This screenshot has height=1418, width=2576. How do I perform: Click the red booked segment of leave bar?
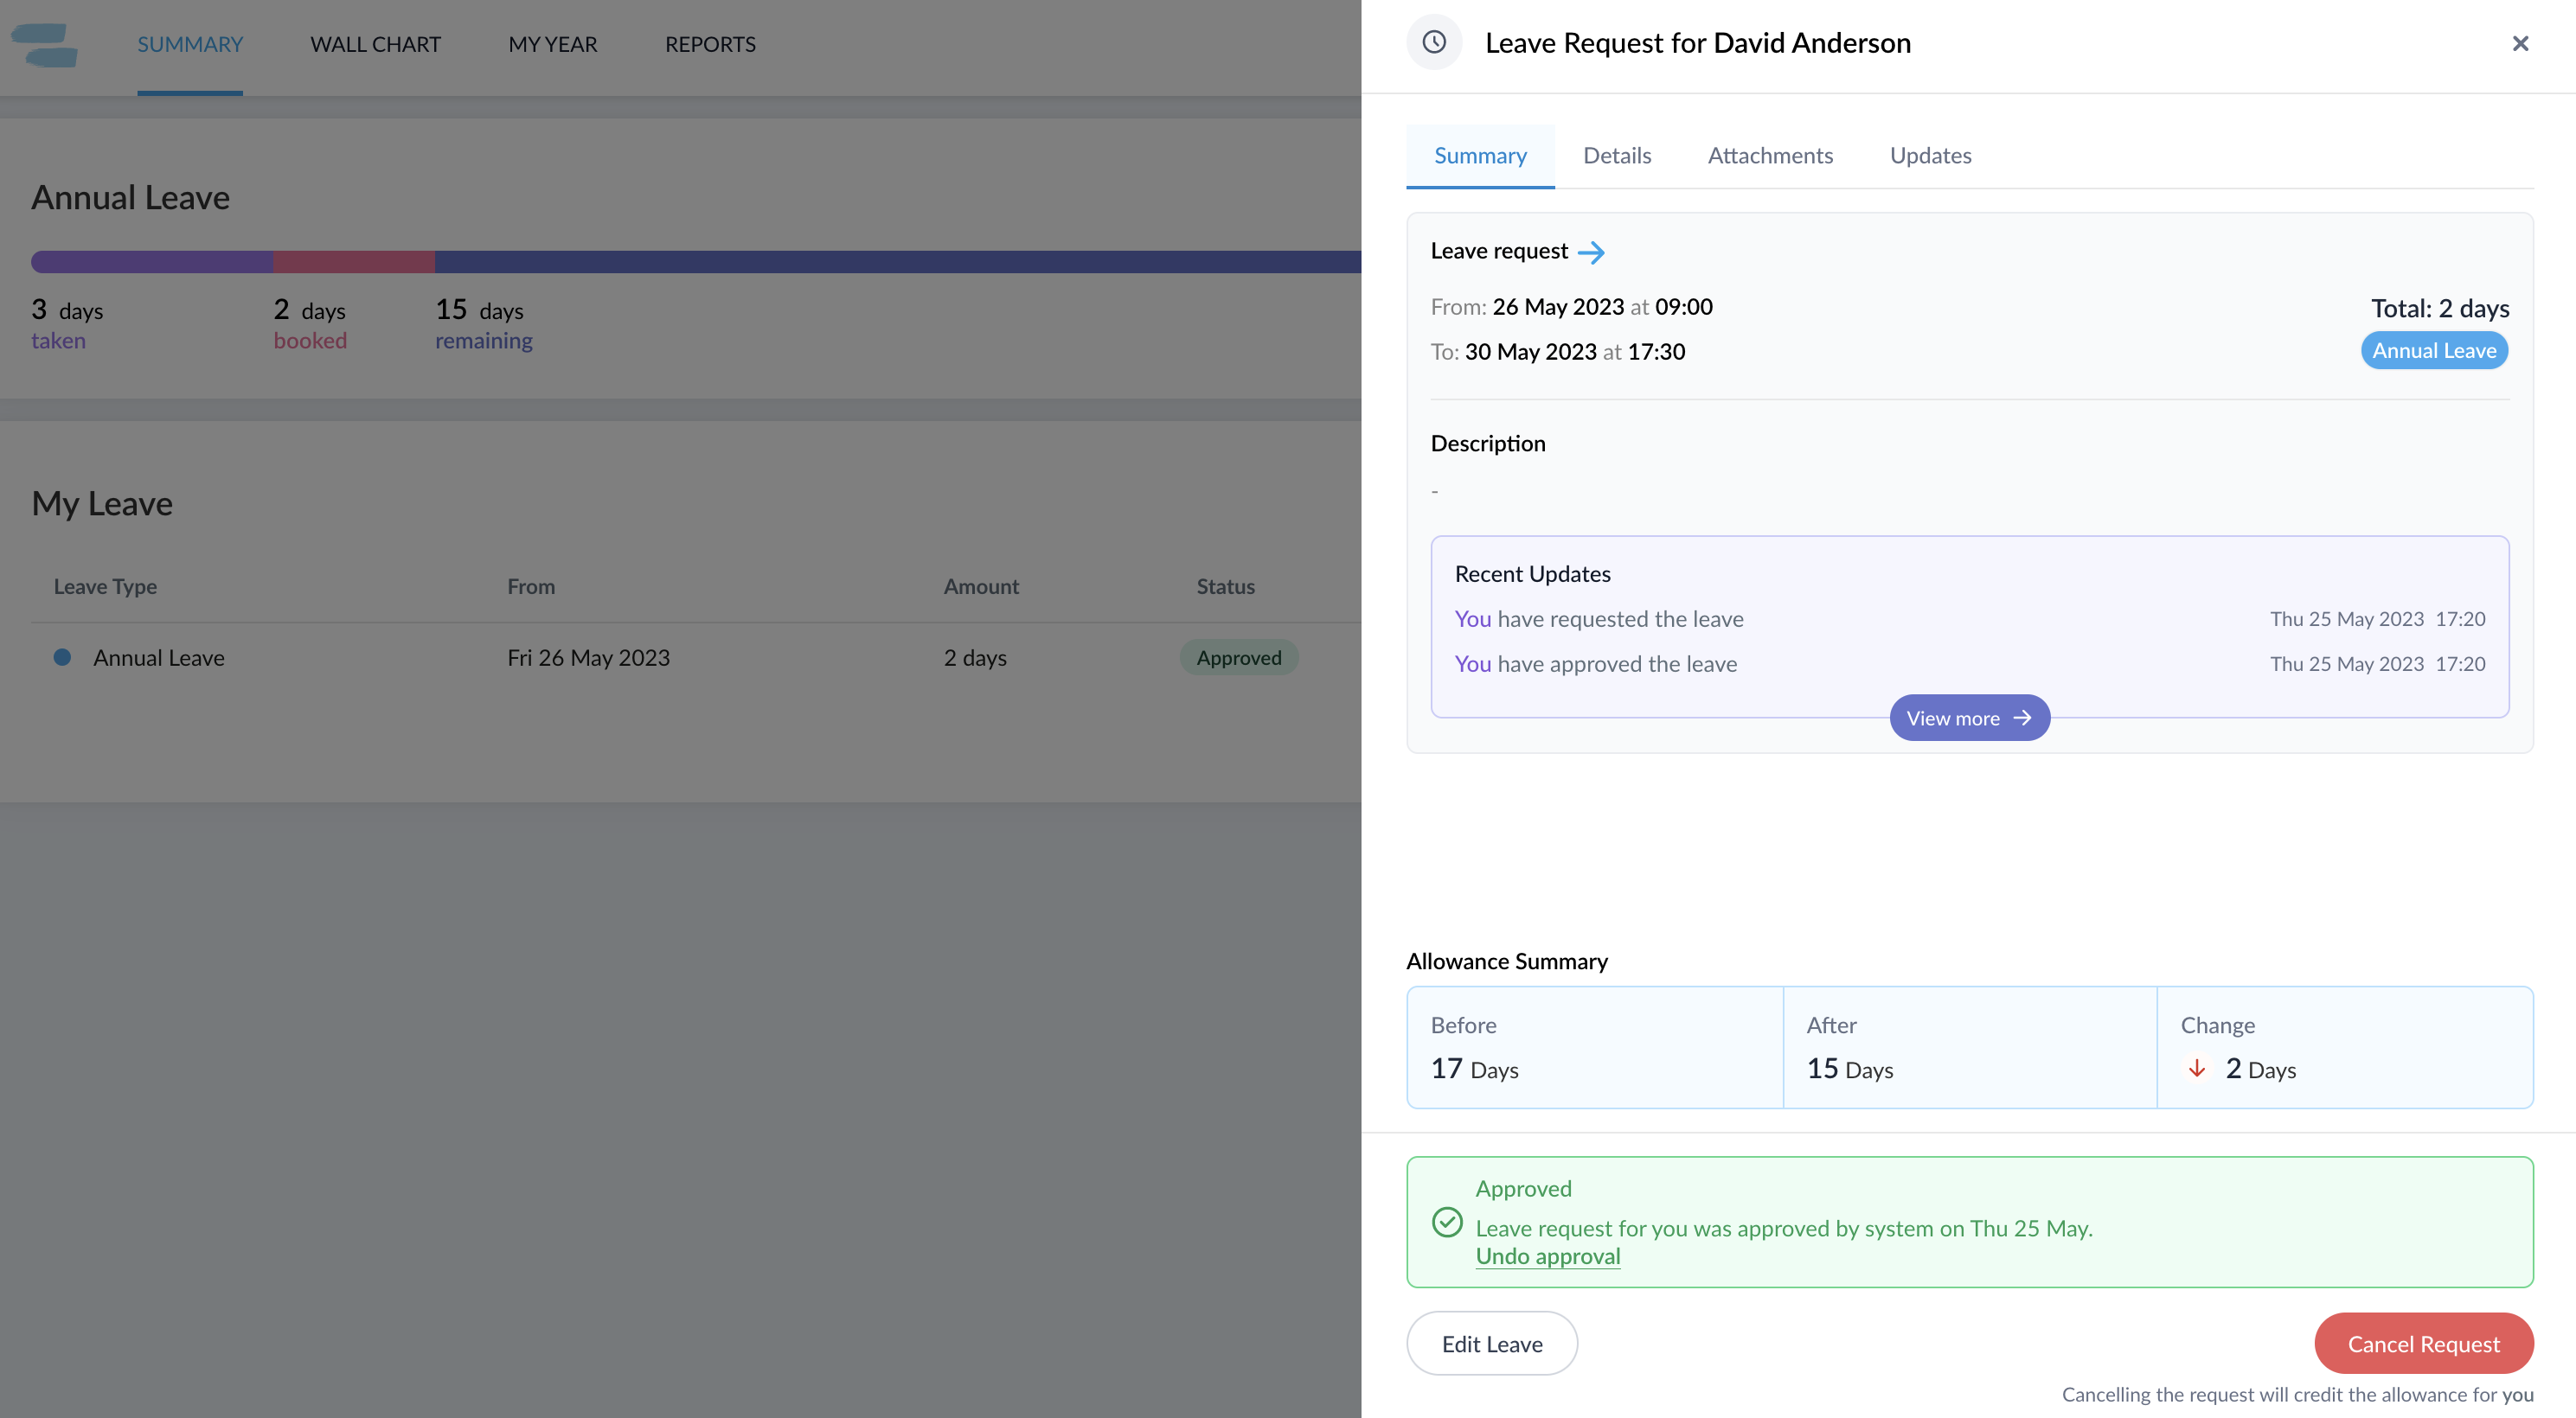tap(354, 262)
